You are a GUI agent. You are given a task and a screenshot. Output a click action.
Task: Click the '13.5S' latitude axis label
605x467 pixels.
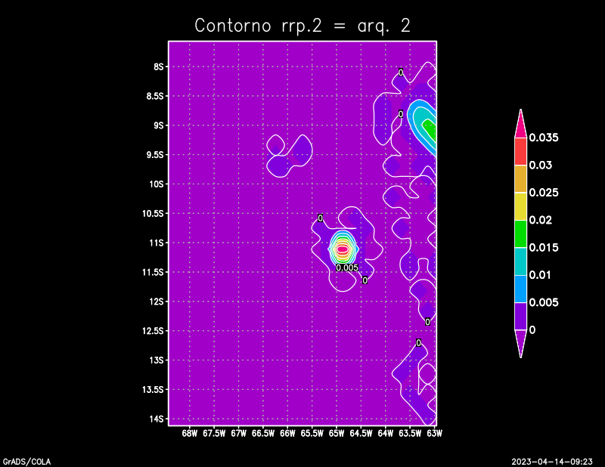point(154,389)
